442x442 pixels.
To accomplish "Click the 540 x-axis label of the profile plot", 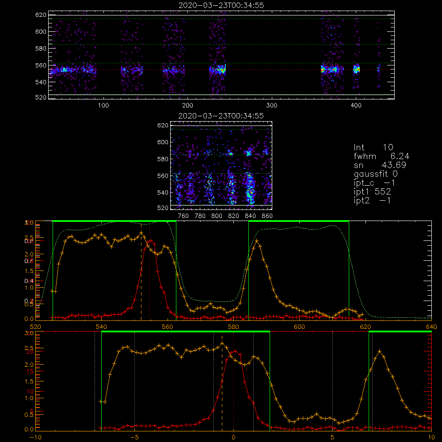I will point(102,327).
